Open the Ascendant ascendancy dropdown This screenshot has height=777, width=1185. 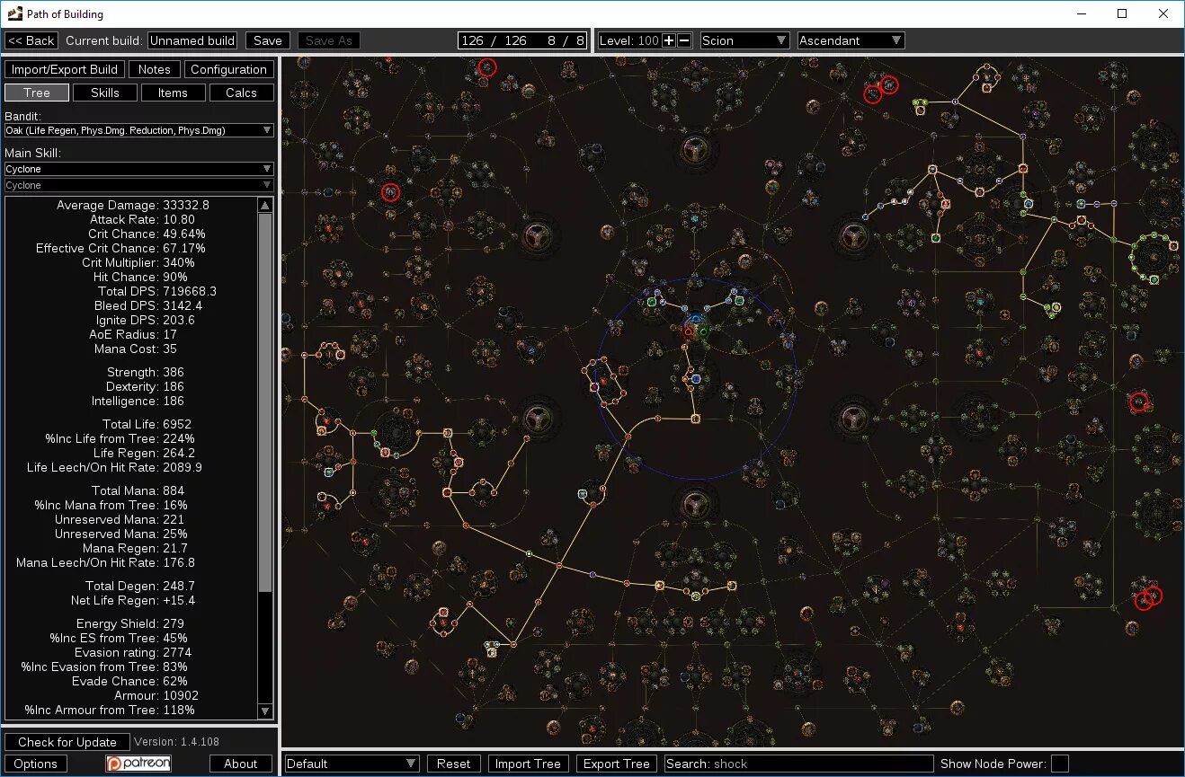tap(851, 40)
